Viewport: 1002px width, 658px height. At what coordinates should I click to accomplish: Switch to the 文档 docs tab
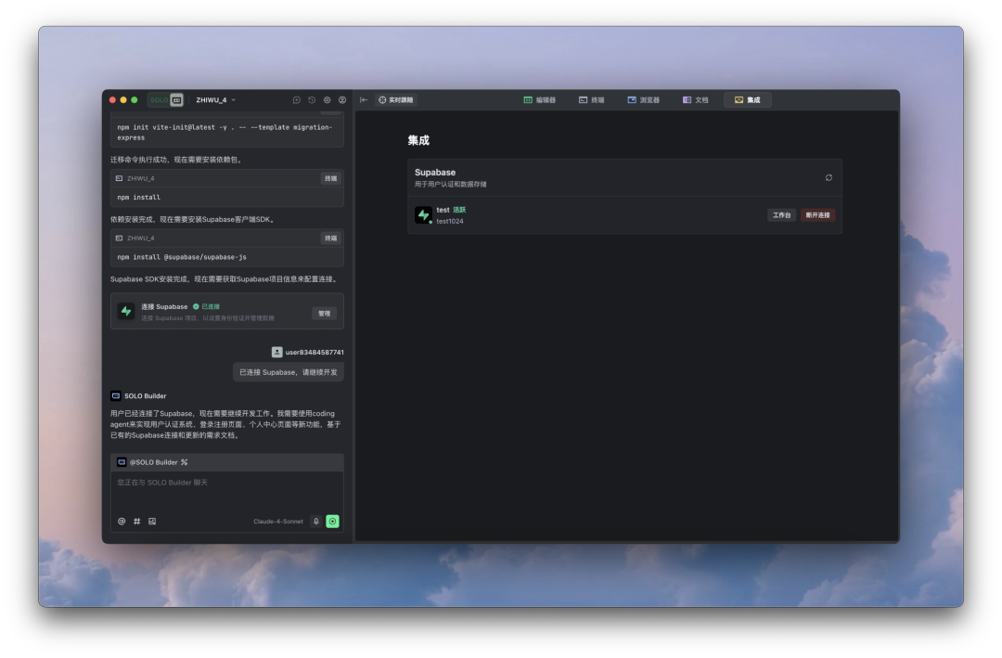point(695,99)
